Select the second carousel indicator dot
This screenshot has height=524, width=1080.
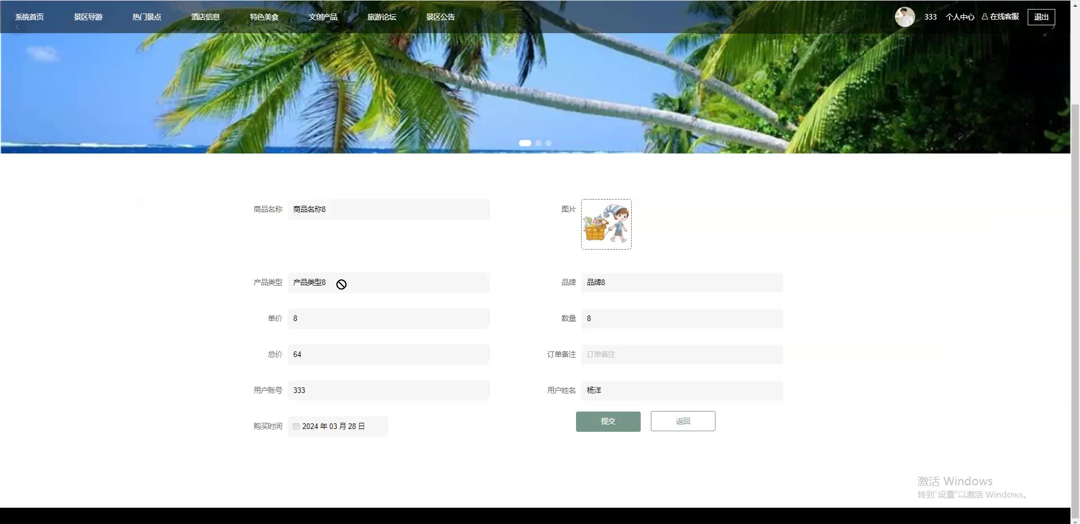click(x=538, y=143)
